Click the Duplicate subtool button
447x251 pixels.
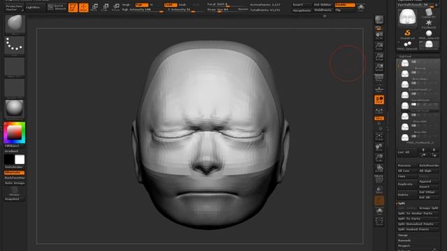(x=407, y=184)
